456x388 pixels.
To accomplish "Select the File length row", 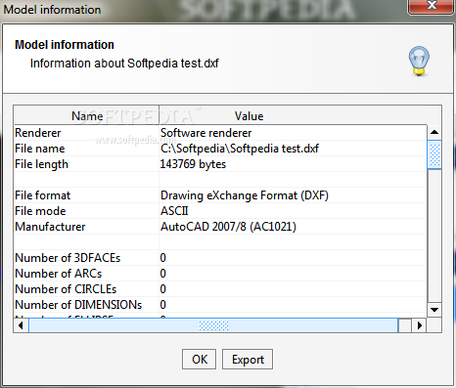I will point(220,164).
